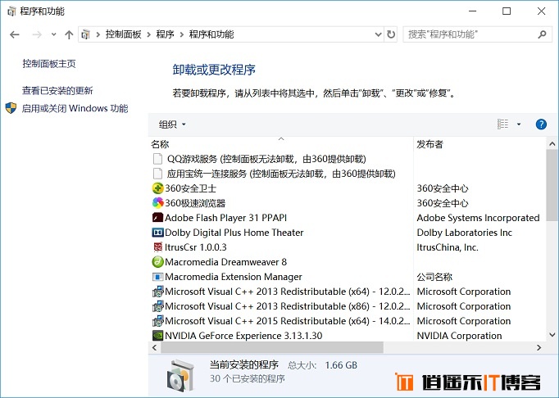The width and height of the screenshot is (559, 398).
Task: Click the 360极速浏览器 icon
Action: (157, 203)
